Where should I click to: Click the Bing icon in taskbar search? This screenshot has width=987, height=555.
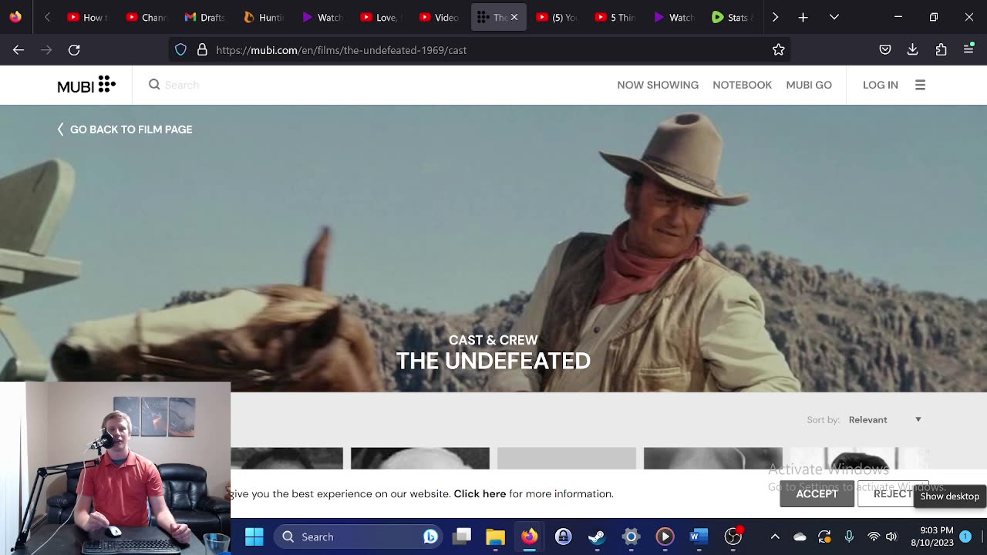click(430, 536)
